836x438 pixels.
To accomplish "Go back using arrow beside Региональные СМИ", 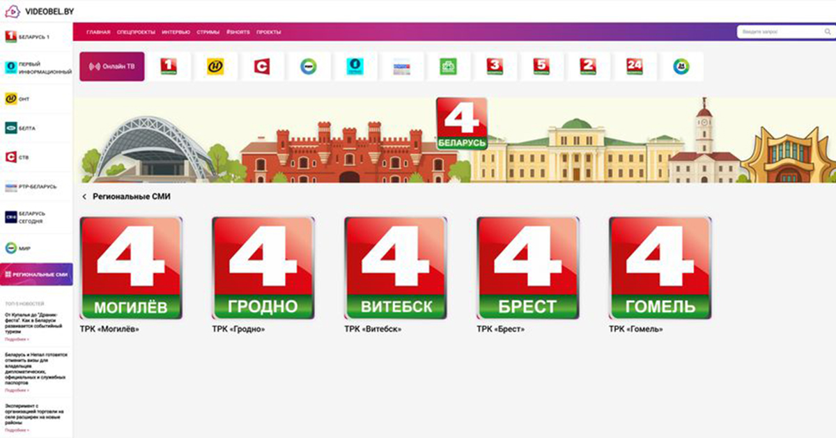I will [84, 197].
